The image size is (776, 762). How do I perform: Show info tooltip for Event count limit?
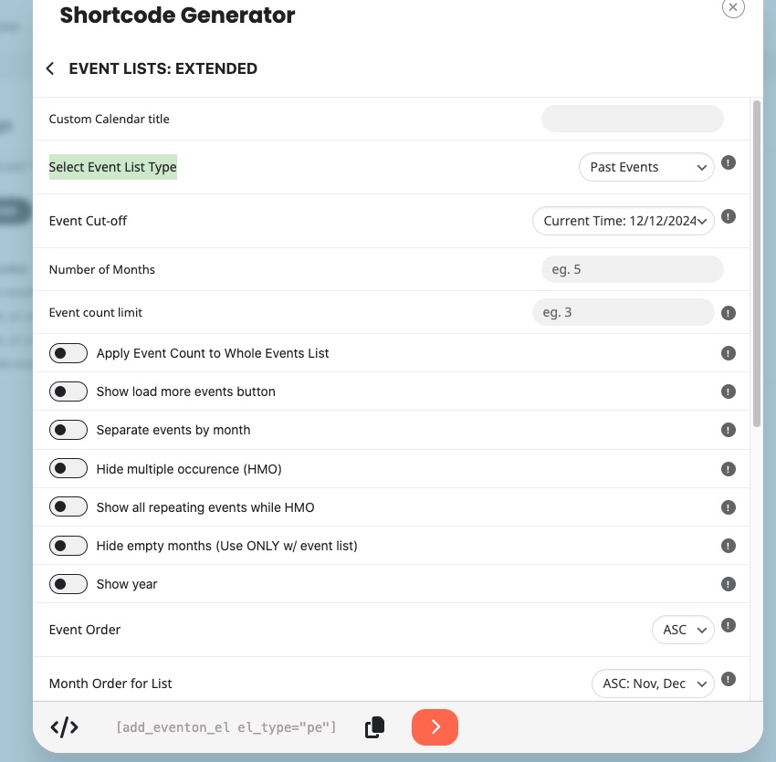(x=728, y=313)
